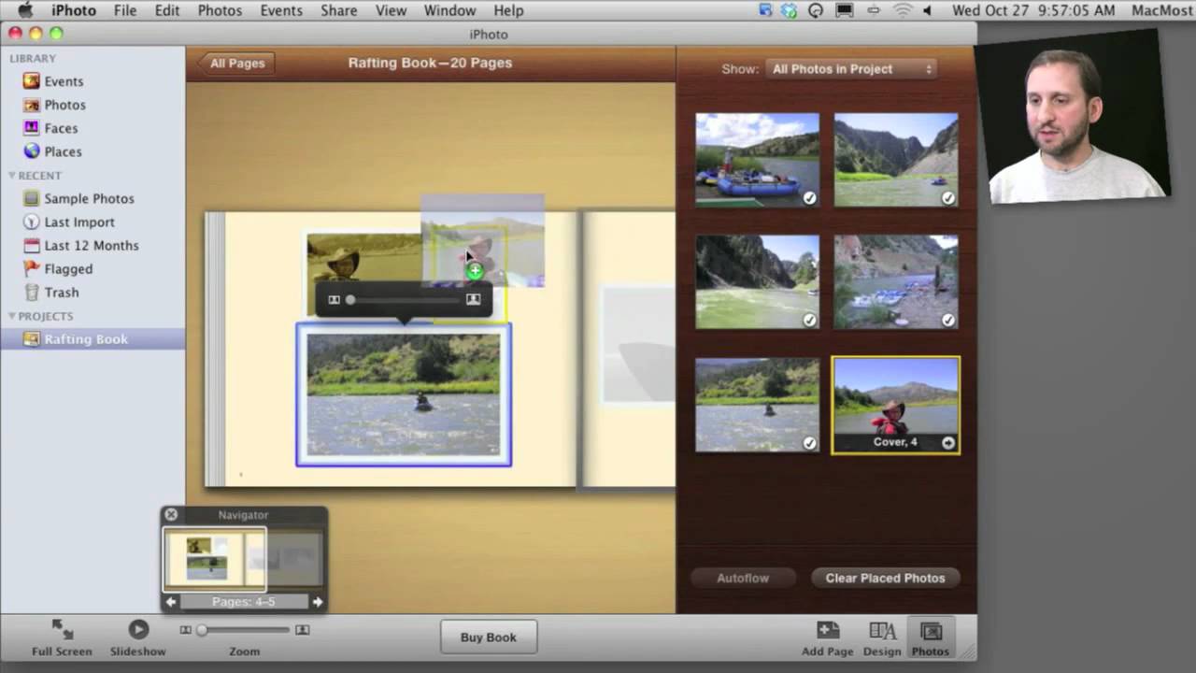Open the Design panel icon
The width and height of the screenshot is (1196, 673).
[x=882, y=631]
